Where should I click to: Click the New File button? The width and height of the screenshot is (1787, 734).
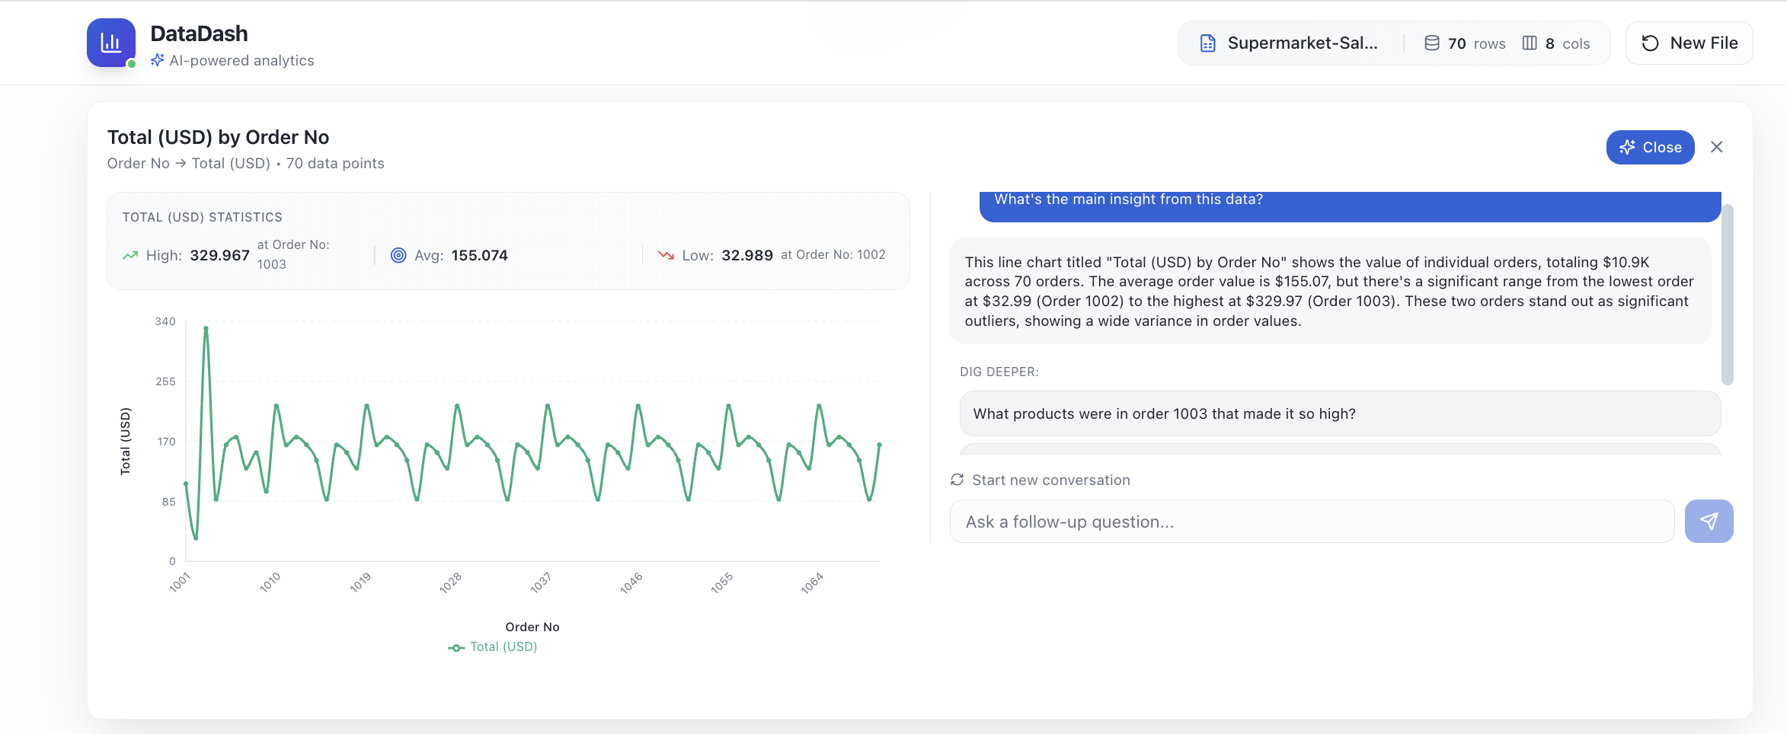pos(1689,43)
